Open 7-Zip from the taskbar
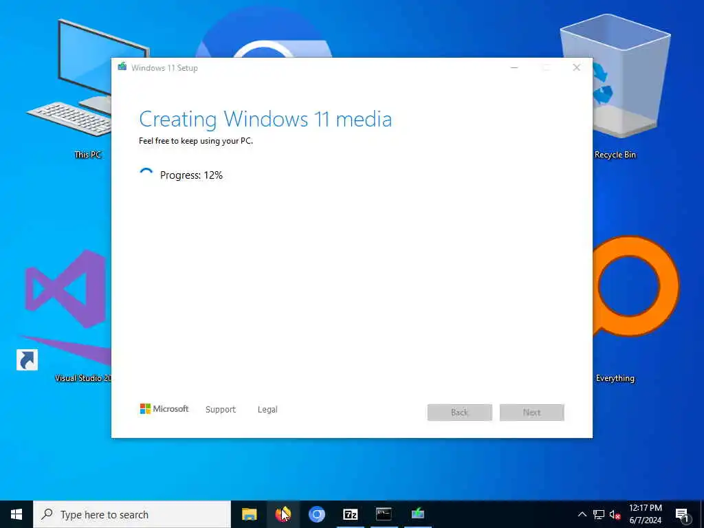 point(350,514)
